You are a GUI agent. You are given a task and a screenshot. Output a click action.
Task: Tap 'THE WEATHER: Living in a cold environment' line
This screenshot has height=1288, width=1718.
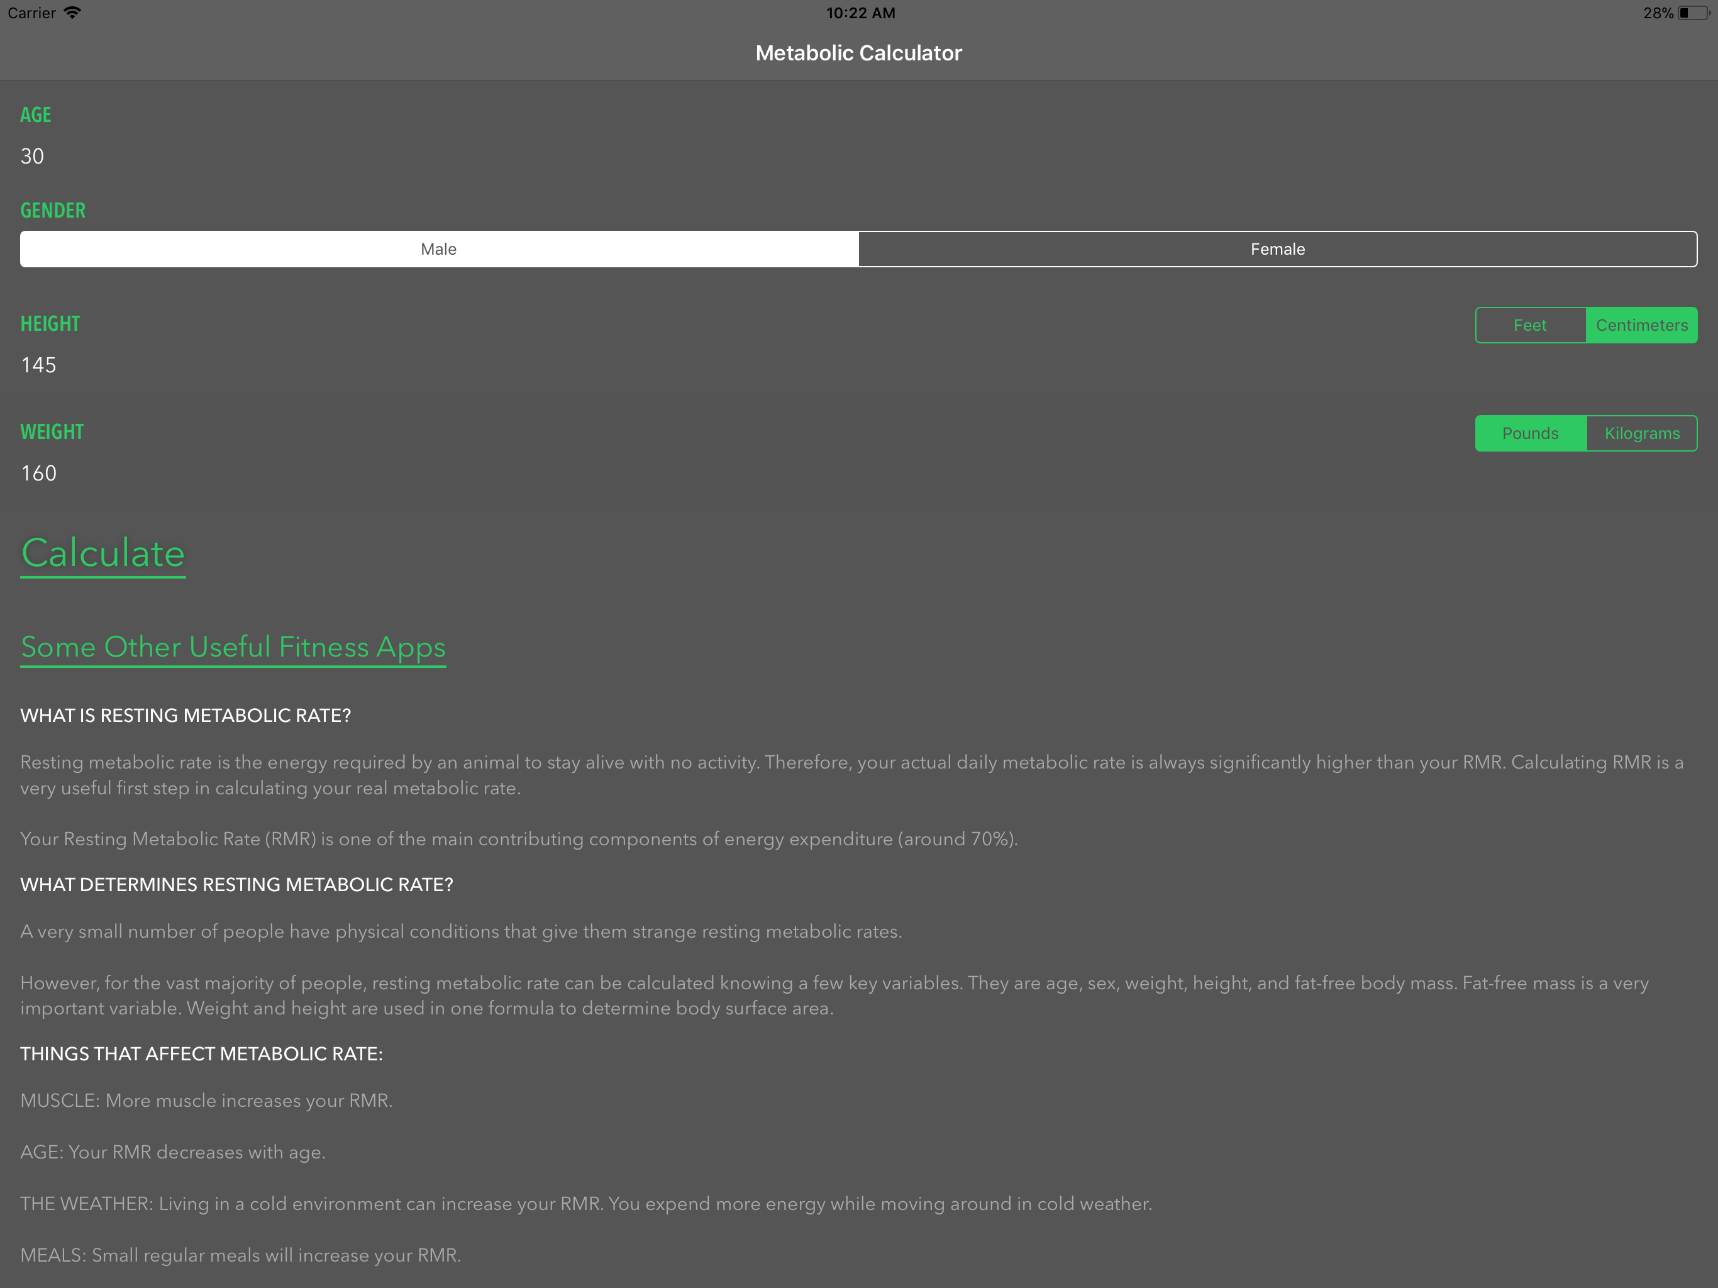[586, 1204]
